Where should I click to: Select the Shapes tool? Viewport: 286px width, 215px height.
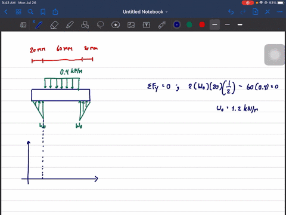[85, 25]
